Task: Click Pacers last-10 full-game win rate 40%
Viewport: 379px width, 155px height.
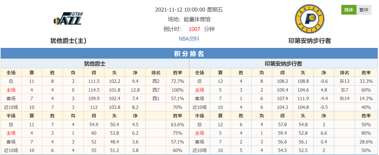Action: click(x=366, y=107)
